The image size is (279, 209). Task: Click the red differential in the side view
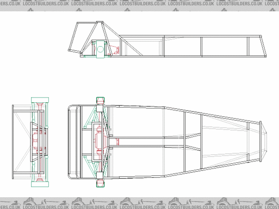(114, 49)
